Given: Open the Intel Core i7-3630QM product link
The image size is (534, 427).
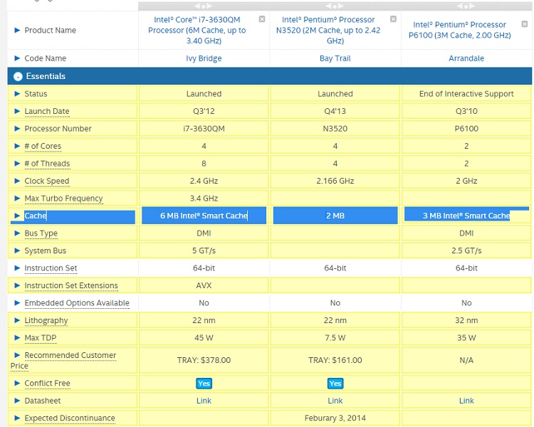Looking at the screenshot, I should tap(197, 30).
